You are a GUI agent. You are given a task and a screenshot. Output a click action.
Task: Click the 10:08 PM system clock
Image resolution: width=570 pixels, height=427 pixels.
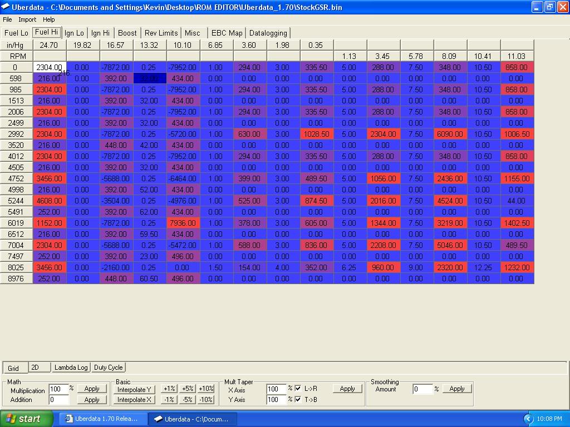pyautogui.click(x=549, y=419)
